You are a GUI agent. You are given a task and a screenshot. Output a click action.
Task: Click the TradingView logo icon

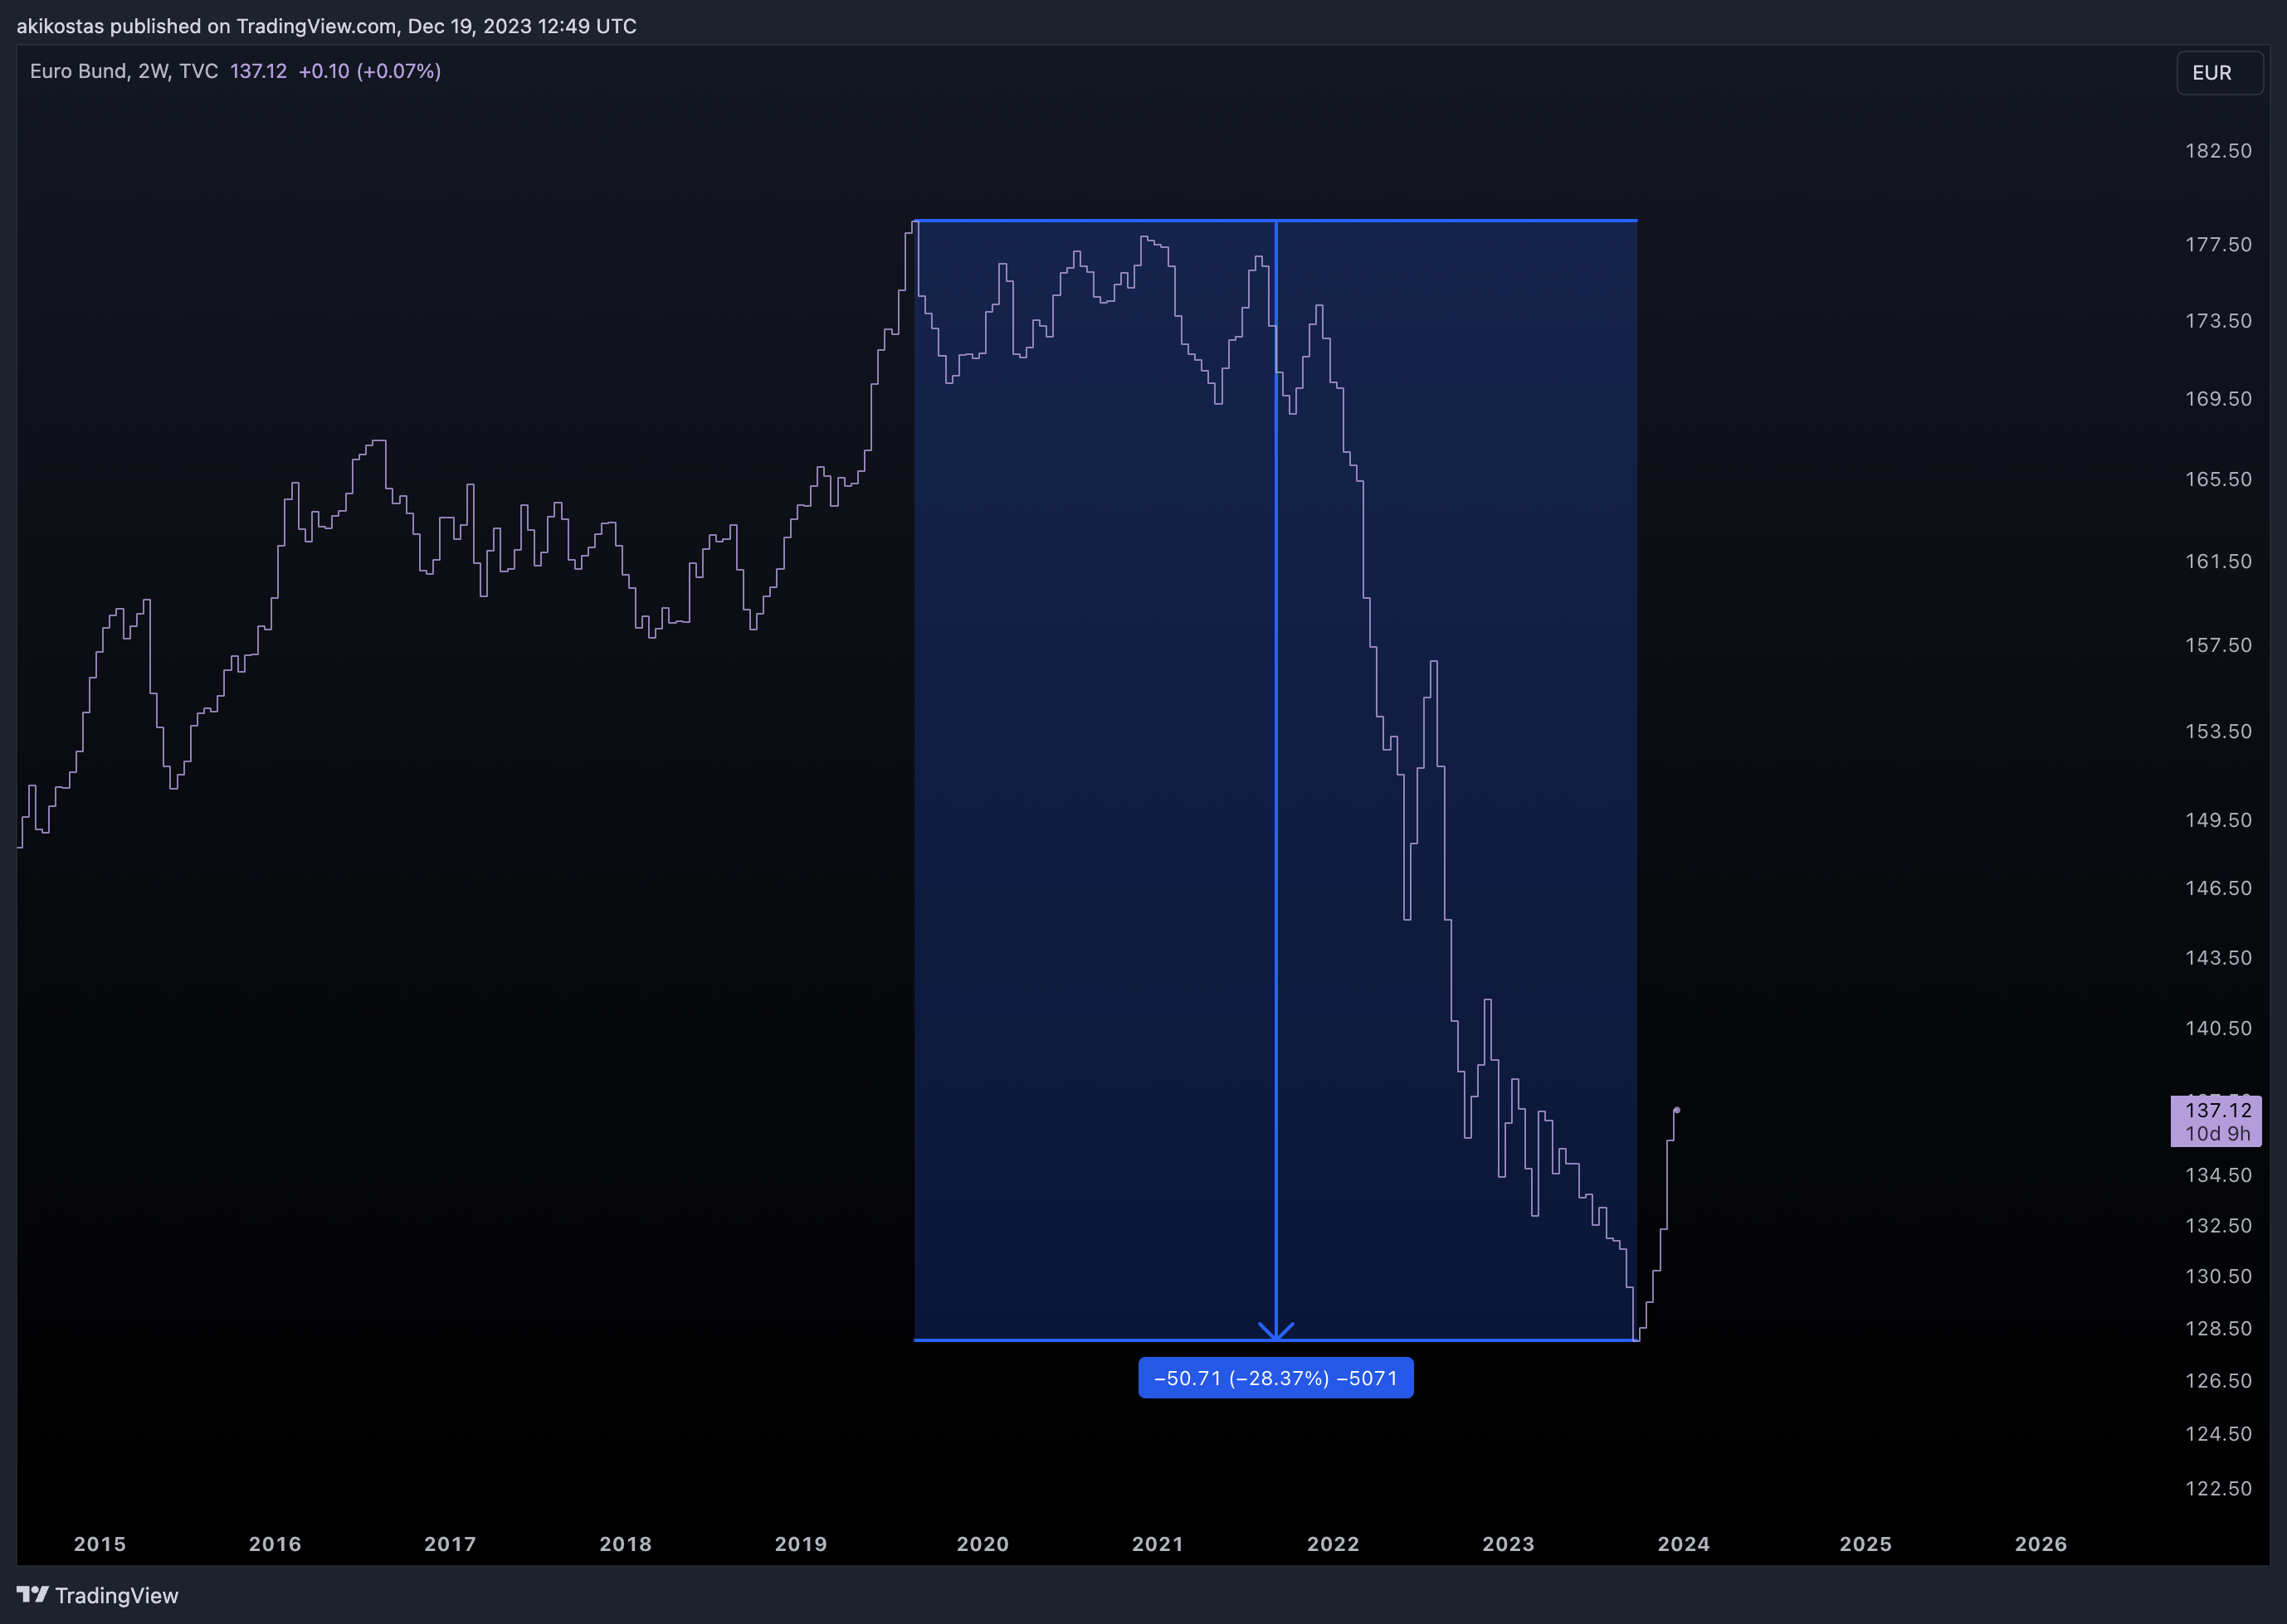(x=32, y=1594)
